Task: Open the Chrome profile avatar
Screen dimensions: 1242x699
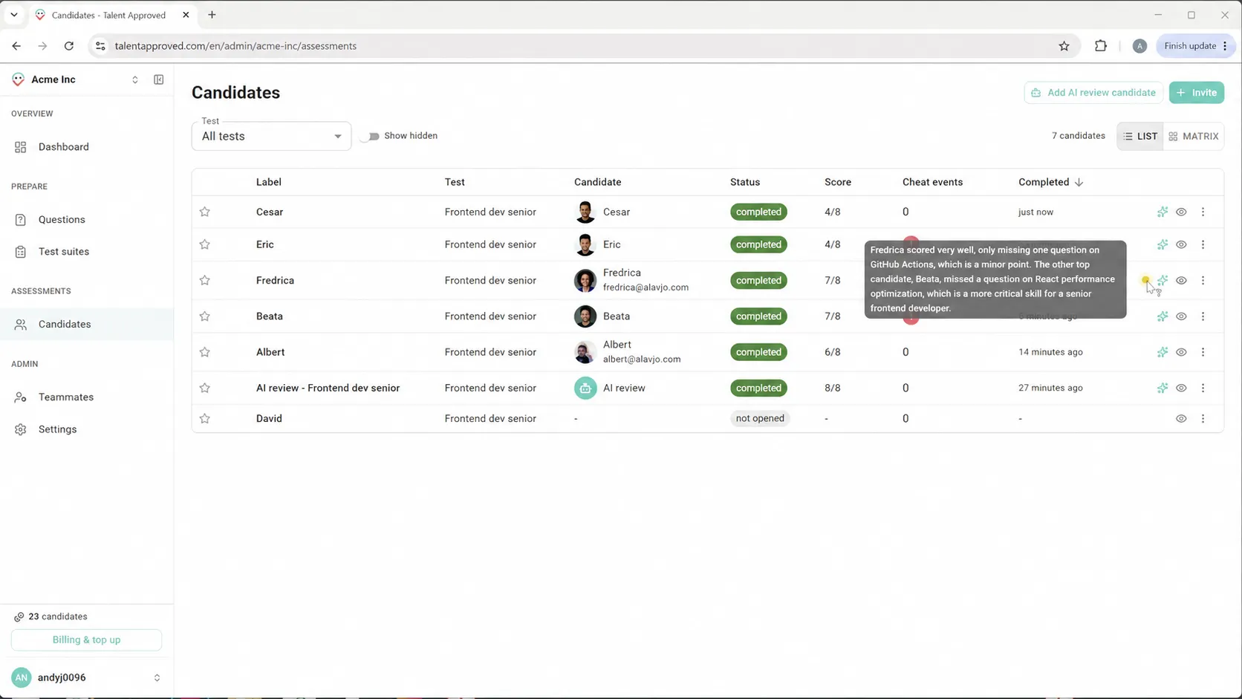Action: (x=1139, y=46)
